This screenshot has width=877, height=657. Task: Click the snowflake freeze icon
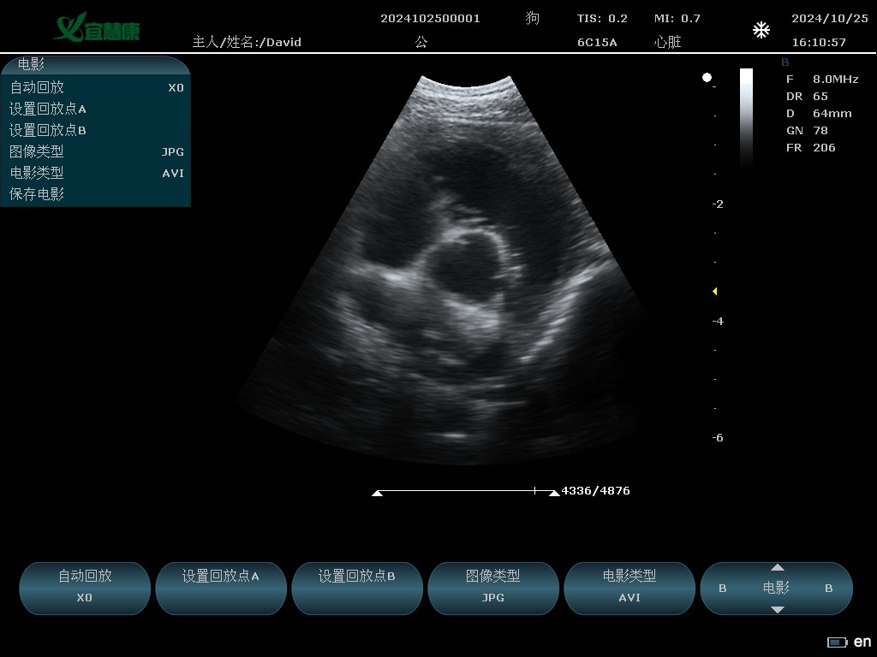761,31
